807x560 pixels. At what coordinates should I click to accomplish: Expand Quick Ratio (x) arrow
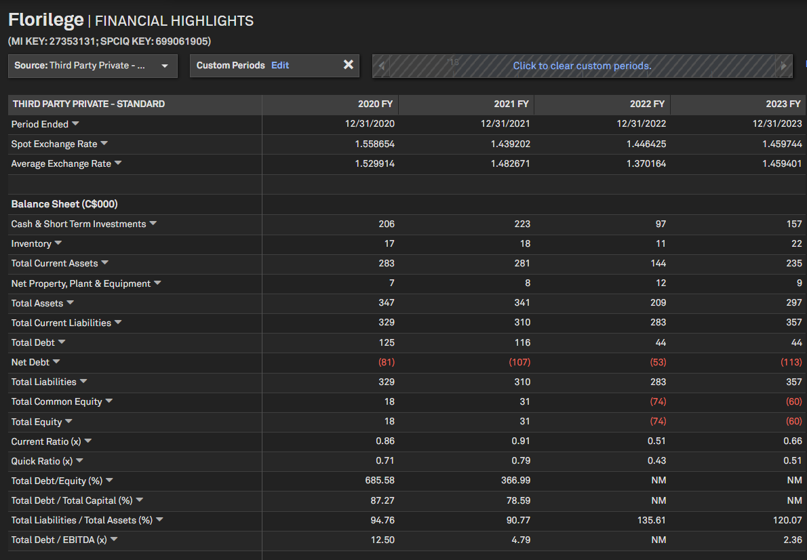pyautogui.click(x=80, y=460)
